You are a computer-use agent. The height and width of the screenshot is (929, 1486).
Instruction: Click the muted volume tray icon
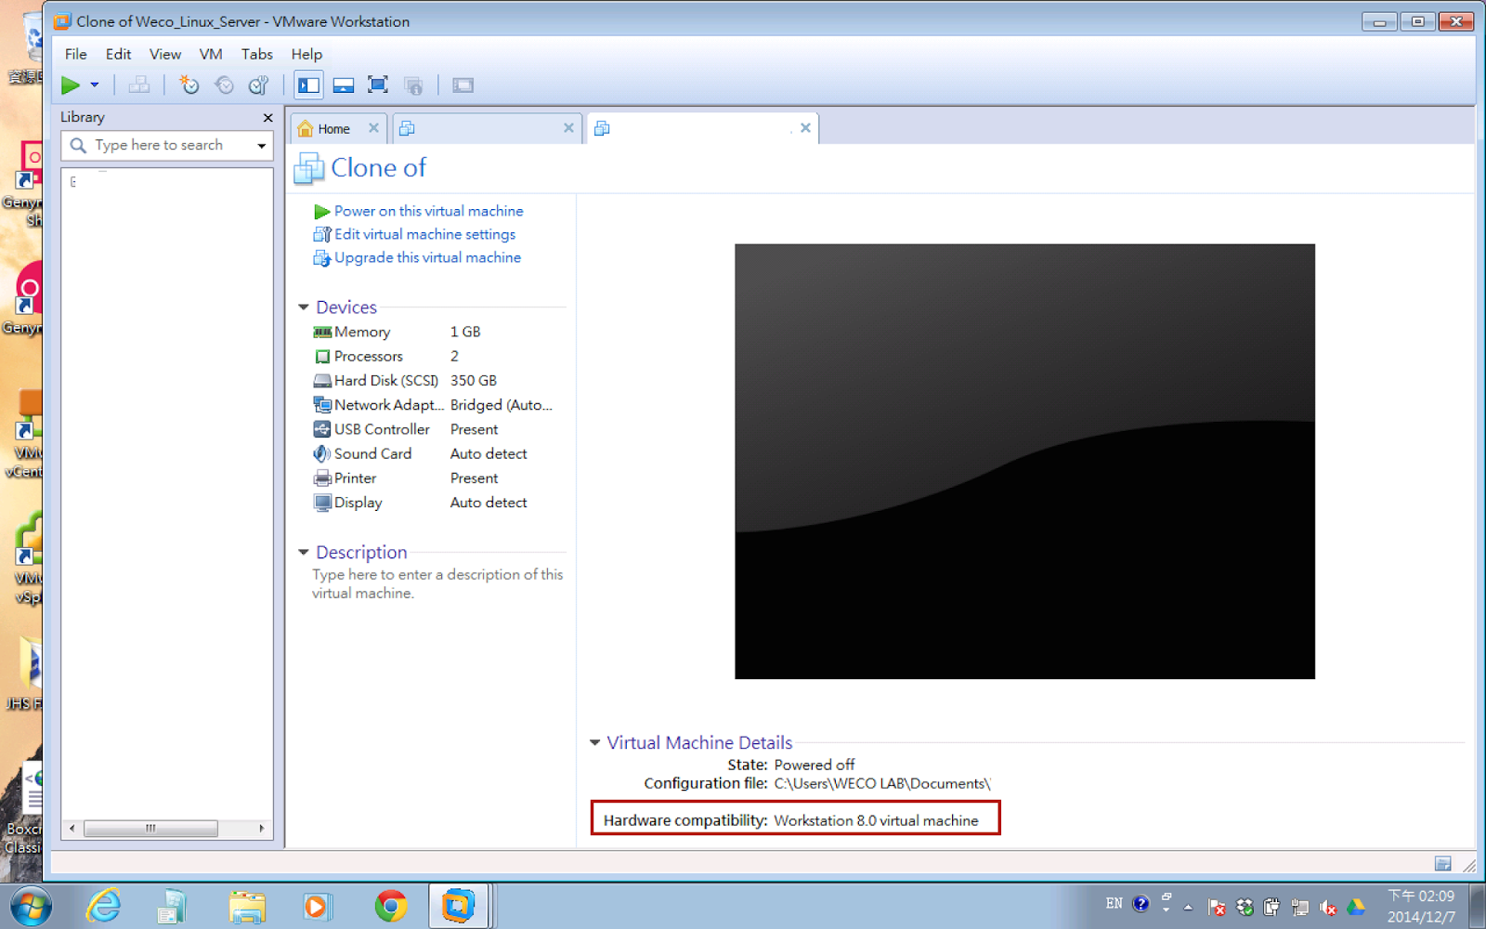1328,908
